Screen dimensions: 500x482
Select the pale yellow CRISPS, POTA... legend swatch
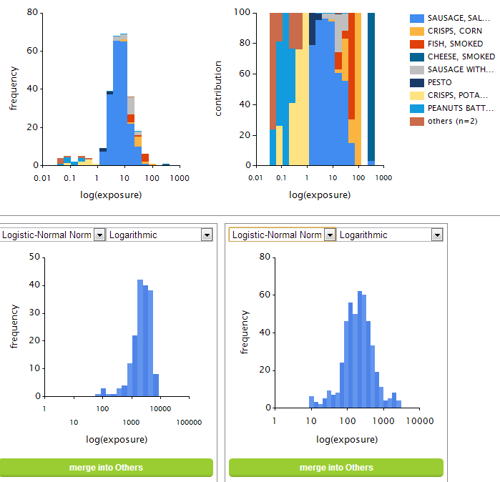pyautogui.click(x=417, y=95)
